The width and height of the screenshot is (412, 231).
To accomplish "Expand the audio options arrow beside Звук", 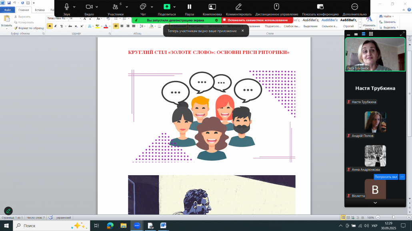I will [74, 7].
